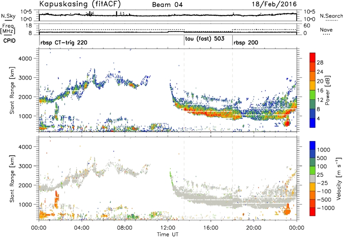Image resolution: width=343 pixels, height=237 pixels.
Task: Click the 60 tick on Nave axis
Action: pos(307,26)
